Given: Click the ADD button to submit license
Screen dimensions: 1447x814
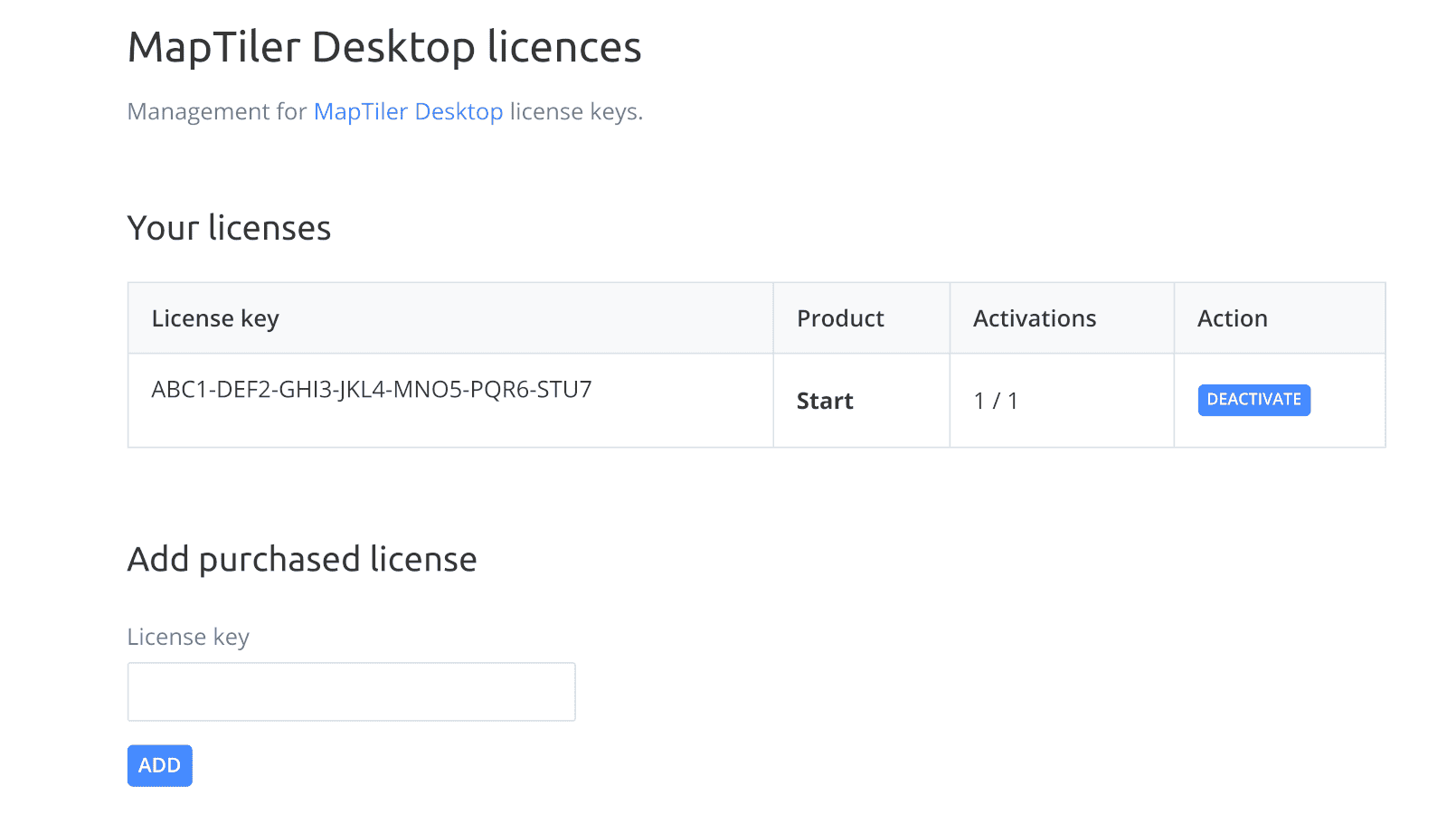Looking at the screenshot, I should [x=159, y=765].
